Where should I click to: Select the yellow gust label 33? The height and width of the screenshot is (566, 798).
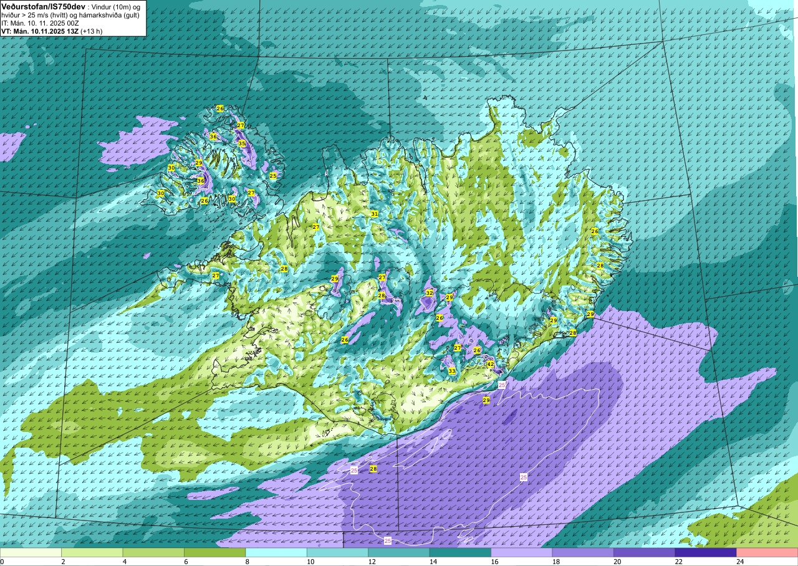tap(452, 371)
